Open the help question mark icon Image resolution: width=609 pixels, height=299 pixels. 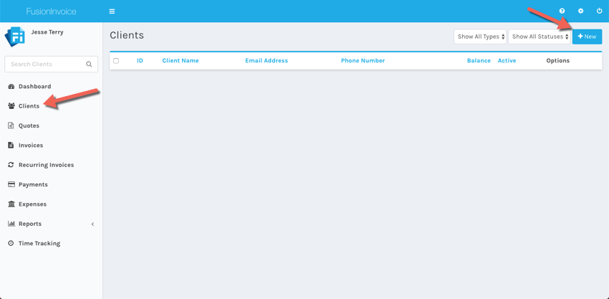[x=562, y=11]
